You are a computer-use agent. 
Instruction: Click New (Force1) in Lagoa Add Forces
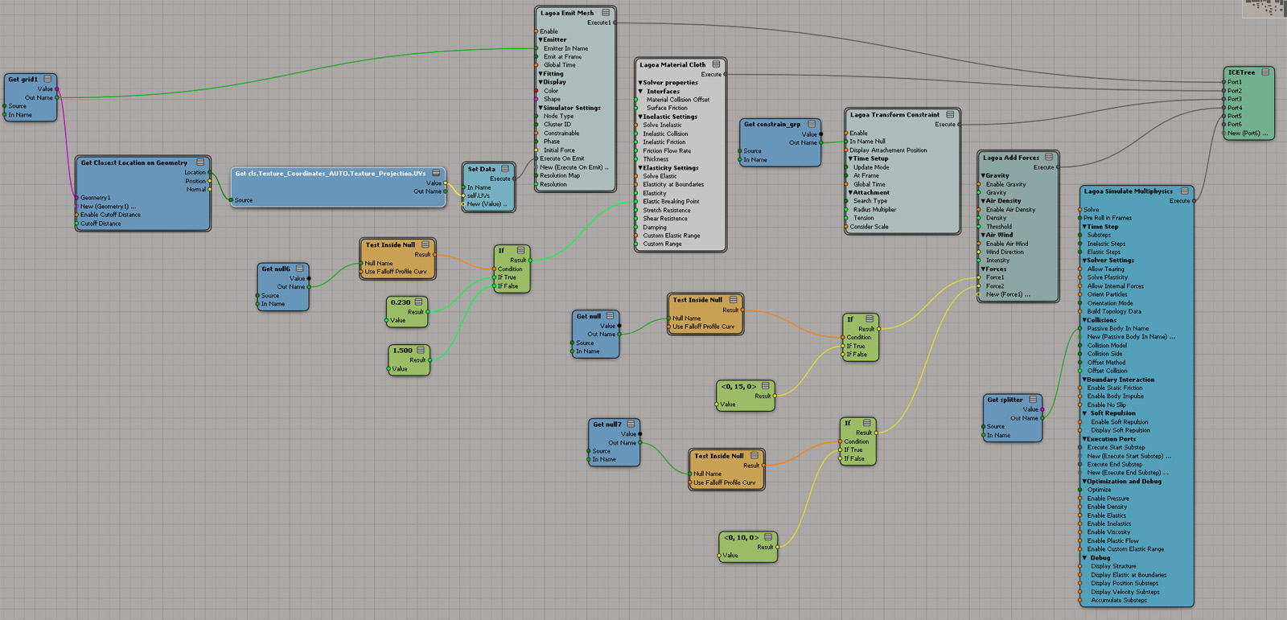[x=1007, y=294]
